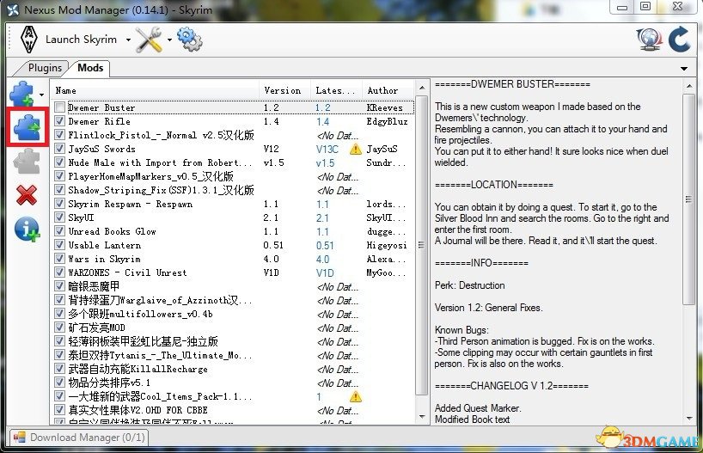
Task: Expand the tools icon dropdown arrow
Action: coord(169,40)
